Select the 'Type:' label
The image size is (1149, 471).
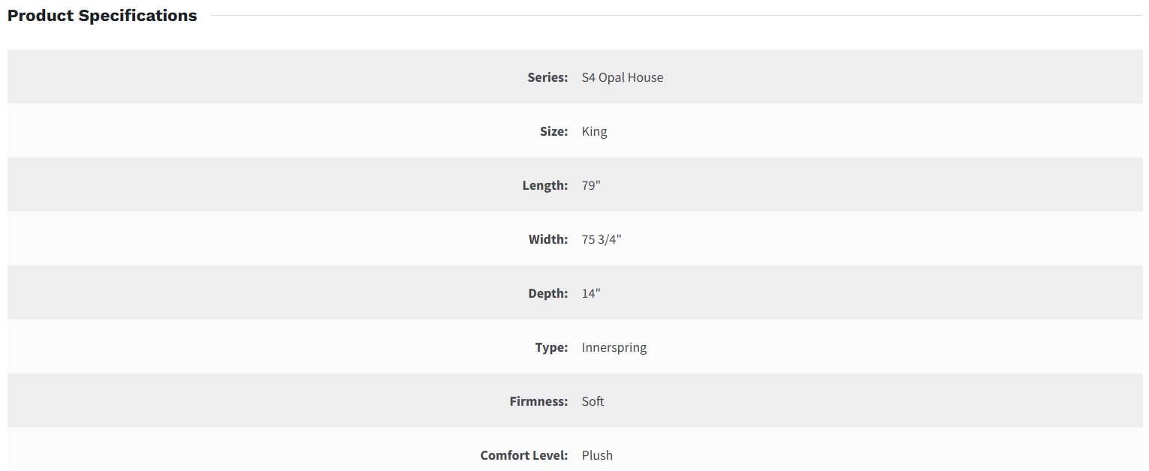(551, 347)
